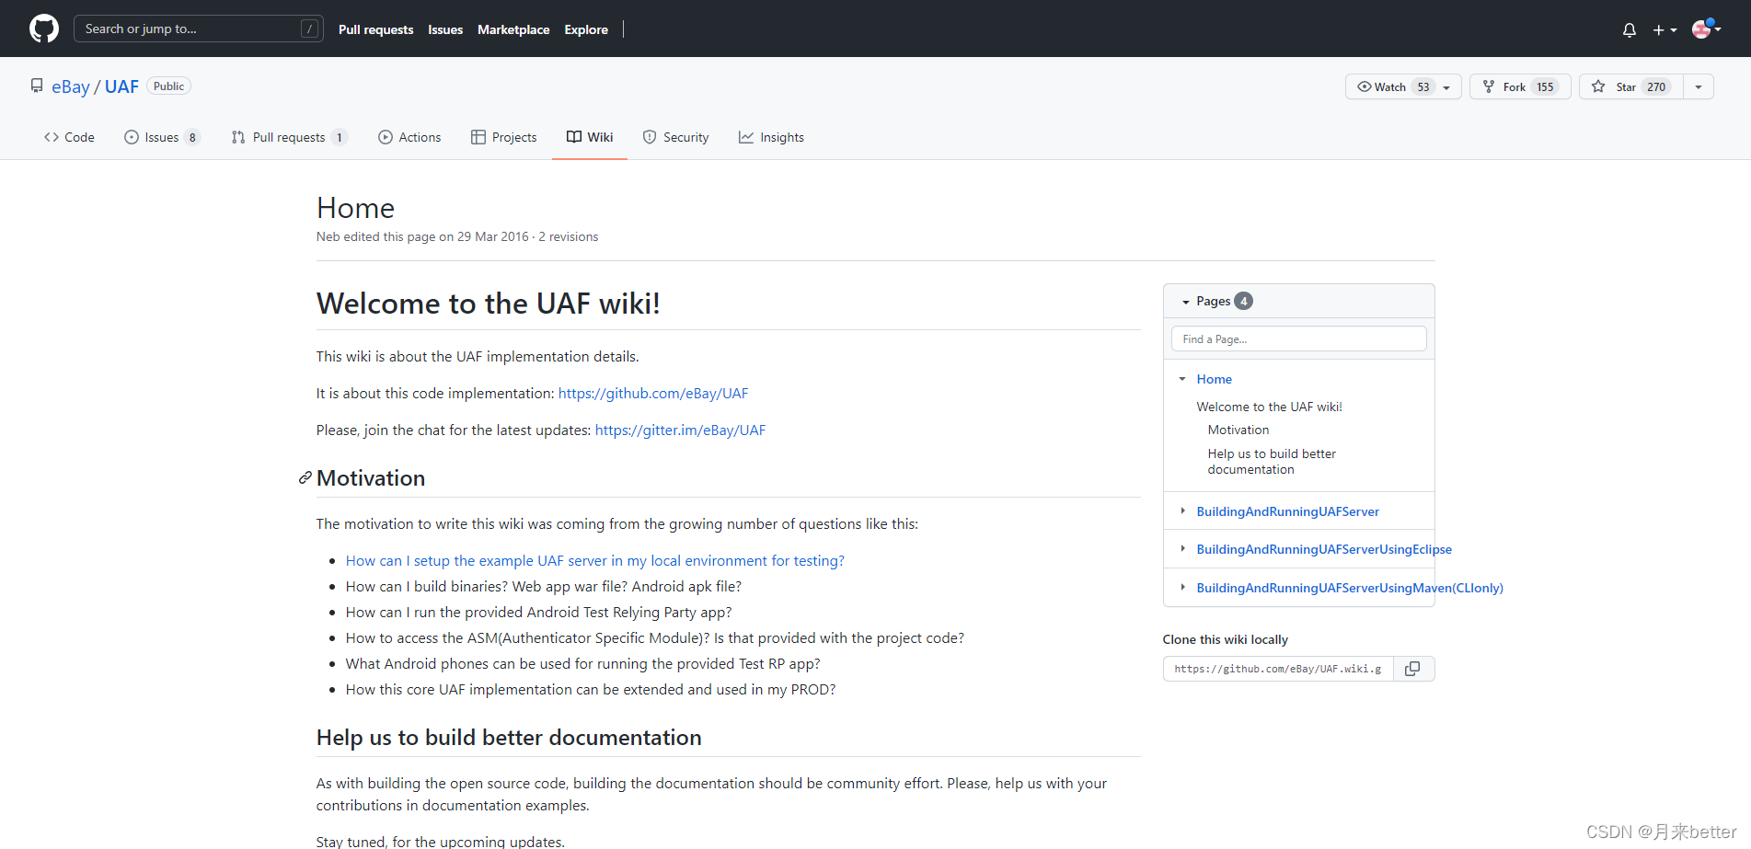Go to Explore
Image resolution: width=1751 pixels, height=849 pixels.
(586, 29)
